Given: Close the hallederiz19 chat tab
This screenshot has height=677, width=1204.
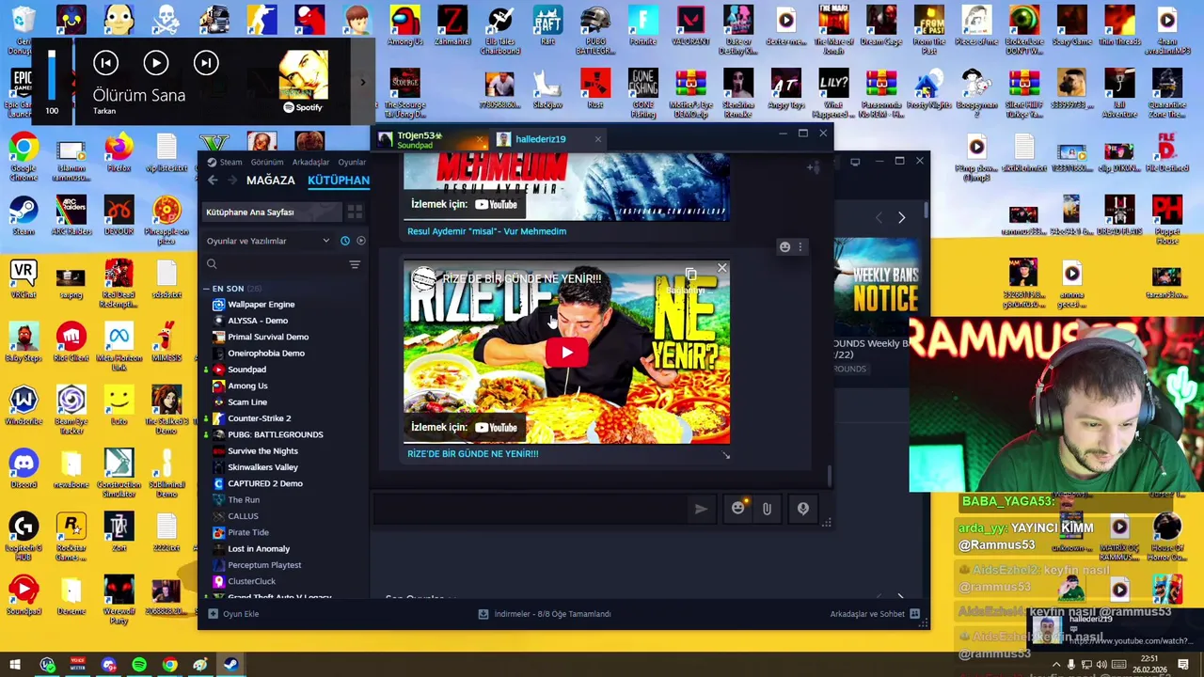Looking at the screenshot, I should [597, 139].
